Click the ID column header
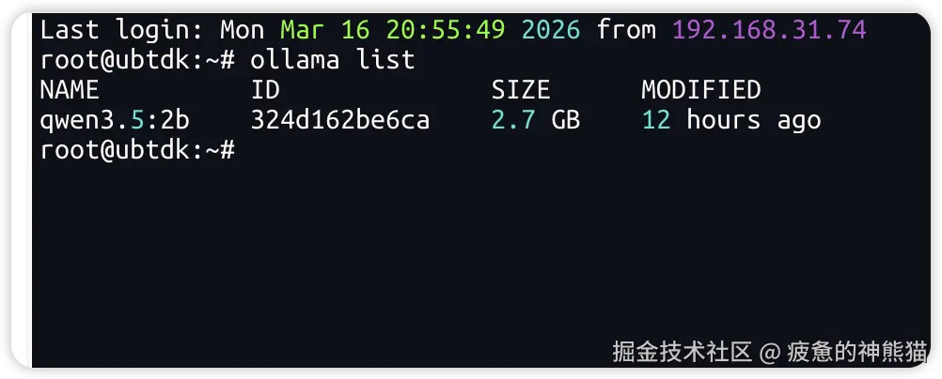Viewport: 942px width, 379px height. click(265, 90)
